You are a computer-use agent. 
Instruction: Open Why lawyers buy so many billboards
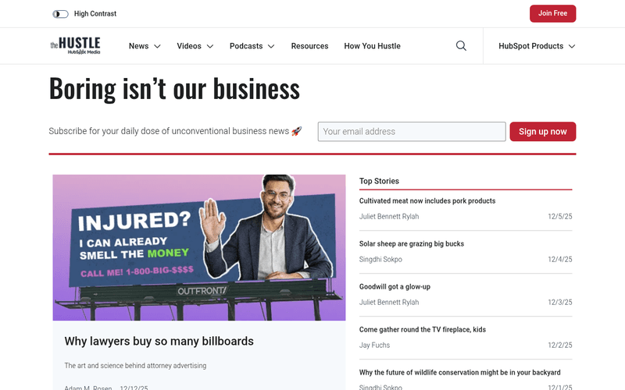[159, 341]
